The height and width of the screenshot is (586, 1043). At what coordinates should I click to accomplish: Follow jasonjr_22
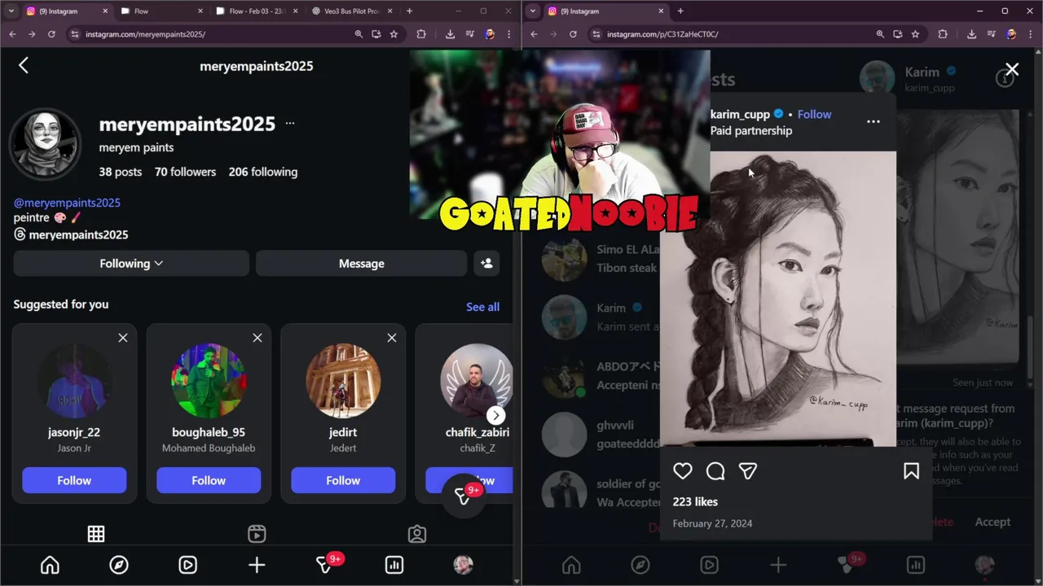coord(74,480)
